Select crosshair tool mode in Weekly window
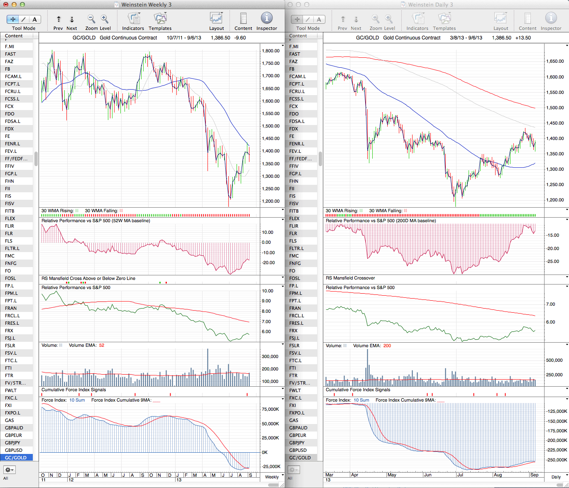Viewport: 569px width, 488px height. [x=13, y=19]
